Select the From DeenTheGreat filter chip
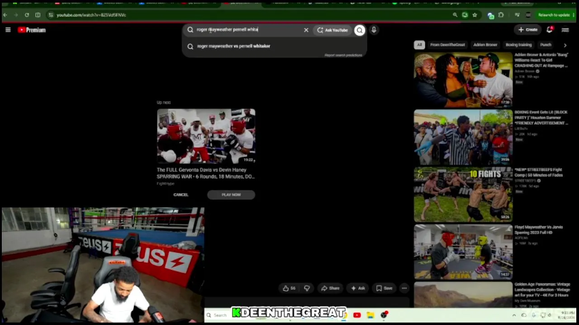Image resolution: width=579 pixels, height=325 pixels. 447,45
